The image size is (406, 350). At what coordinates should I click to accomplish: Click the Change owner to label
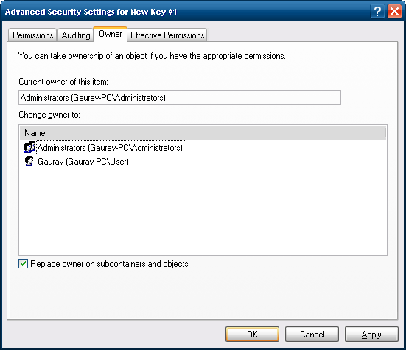49,115
